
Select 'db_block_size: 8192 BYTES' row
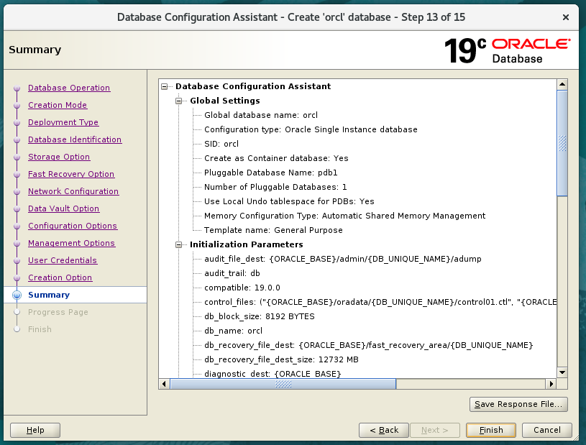(x=260, y=316)
